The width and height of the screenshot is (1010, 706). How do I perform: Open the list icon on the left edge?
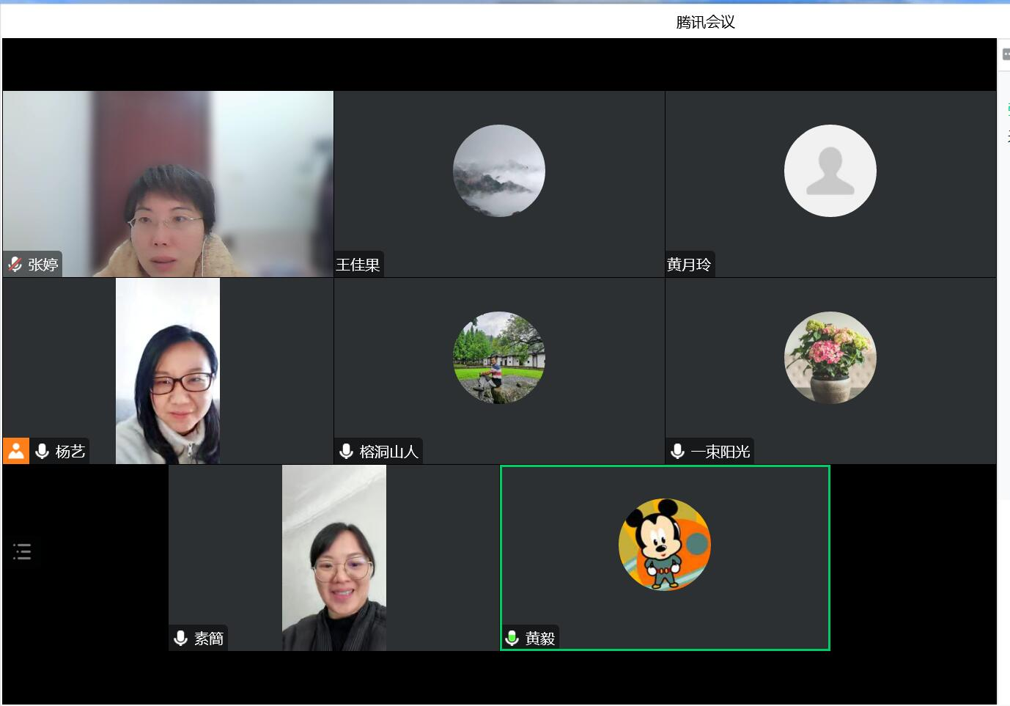[x=22, y=552]
